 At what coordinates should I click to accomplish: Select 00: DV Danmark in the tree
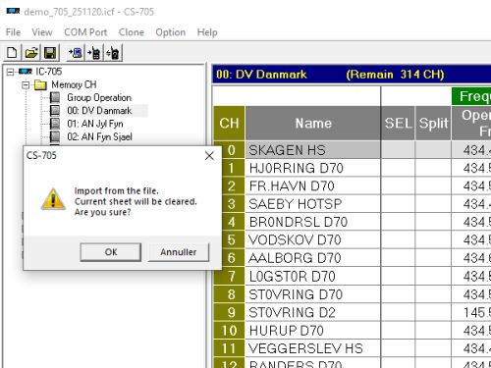[99, 111]
